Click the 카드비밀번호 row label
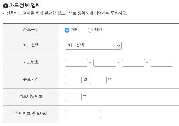The image size is (179, 126). (31, 96)
